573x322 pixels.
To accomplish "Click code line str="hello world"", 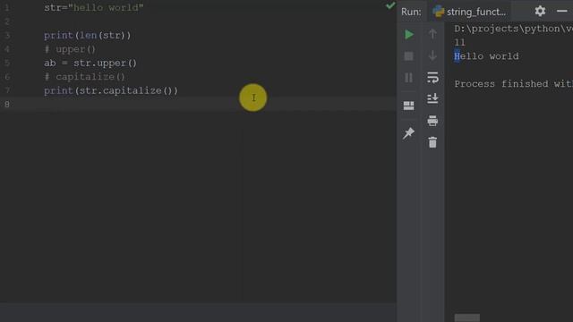I will pyautogui.click(x=93, y=8).
